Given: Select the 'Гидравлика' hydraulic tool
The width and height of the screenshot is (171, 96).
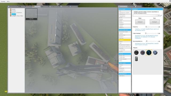Looking at the screenshot, I should [125, 16].
